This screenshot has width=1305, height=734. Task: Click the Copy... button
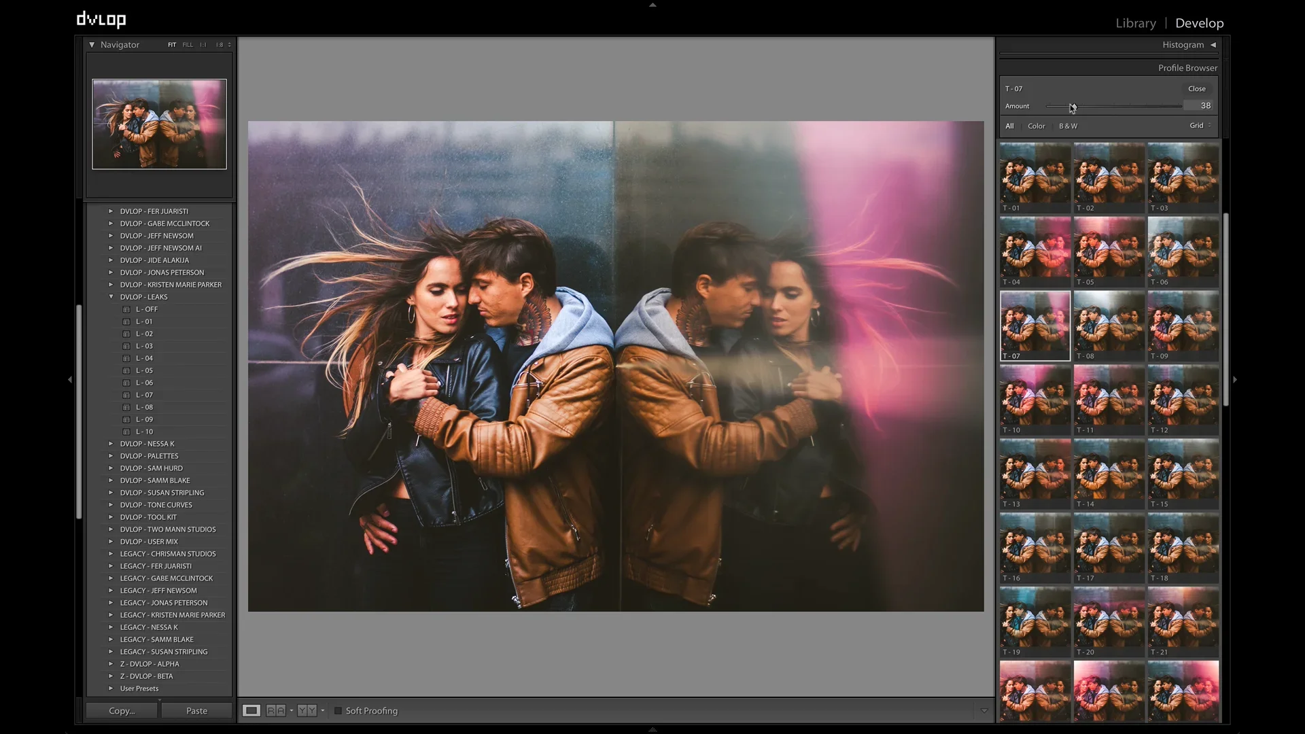[122, 711]
